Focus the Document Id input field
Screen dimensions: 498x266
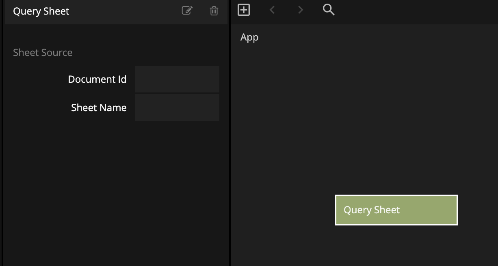[x=177, y=79]
